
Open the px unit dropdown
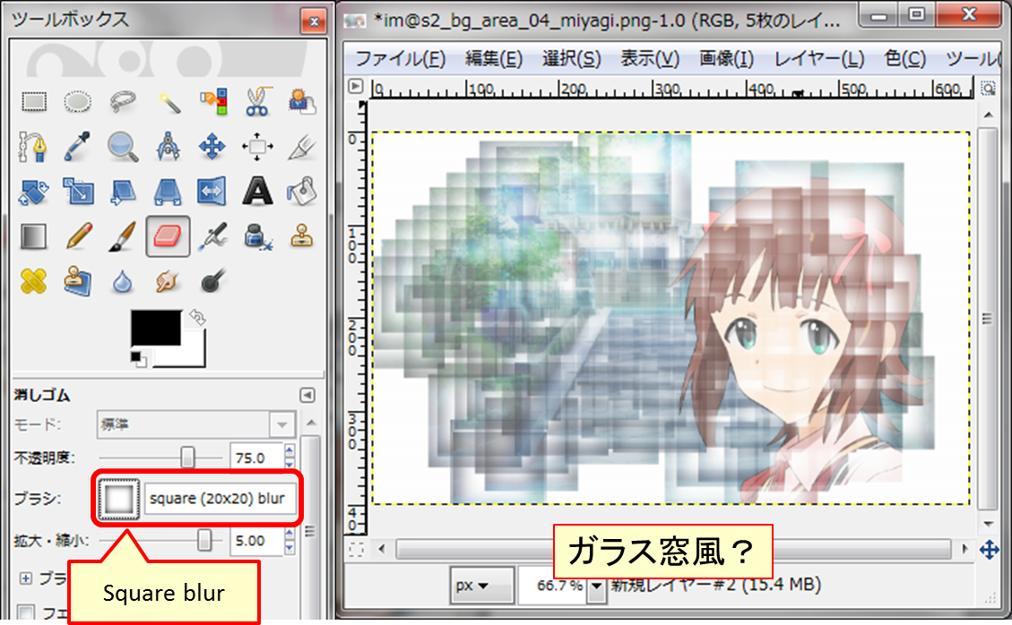point(482,586)
